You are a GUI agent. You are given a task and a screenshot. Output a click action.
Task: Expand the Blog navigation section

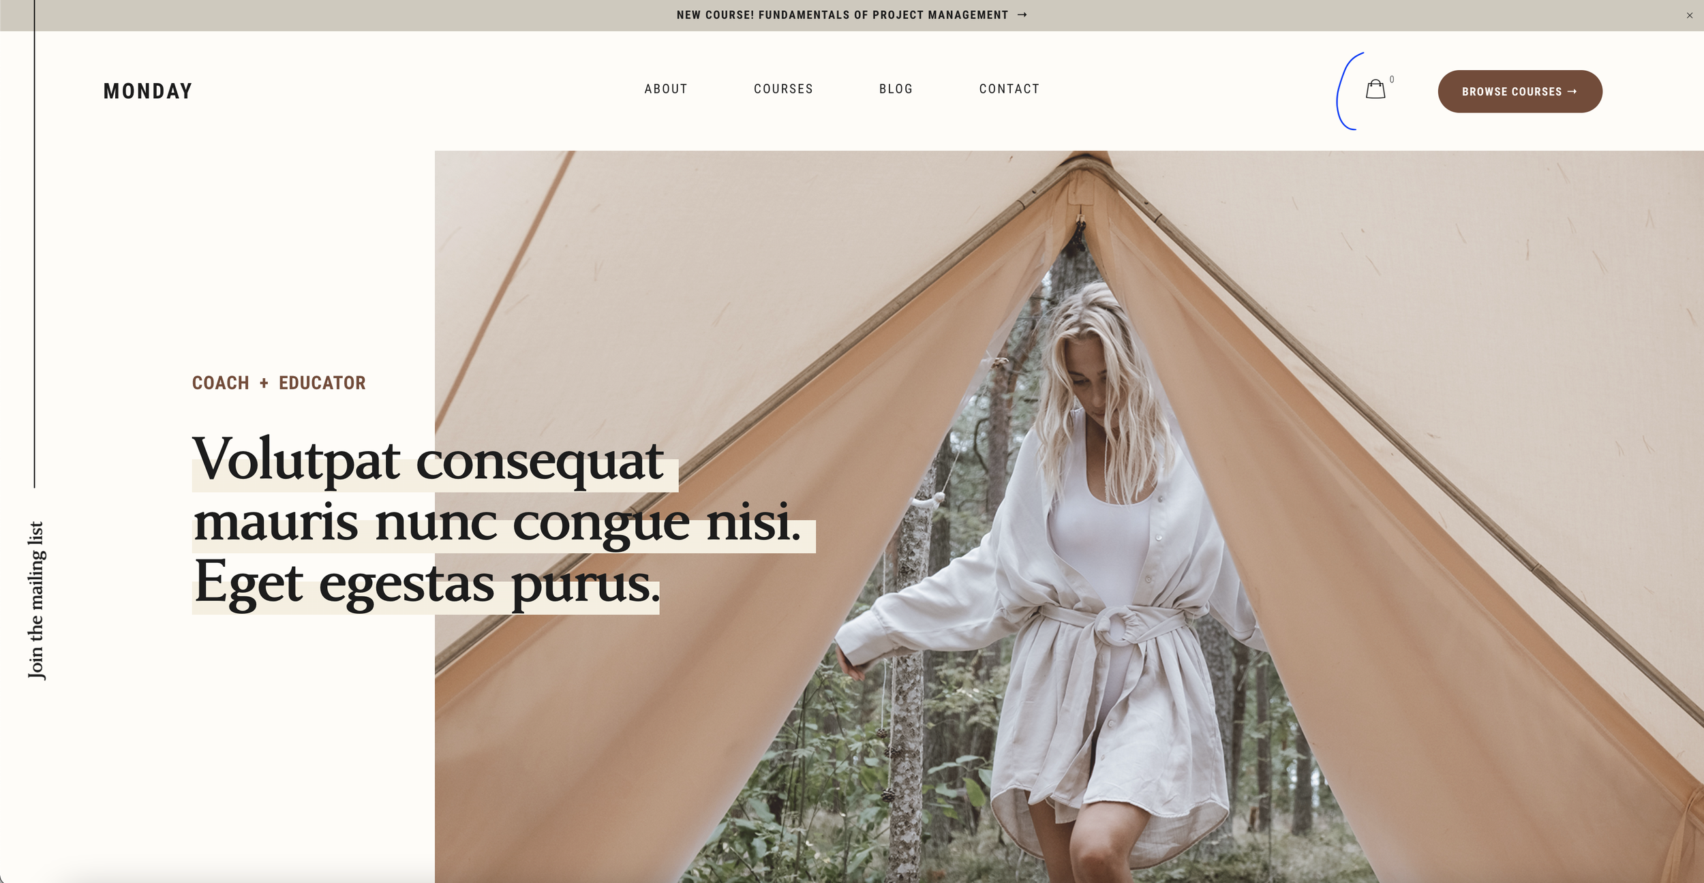pos(896,89)
